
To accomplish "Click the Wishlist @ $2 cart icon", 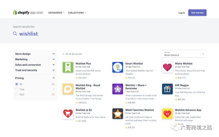I will (68, 114).
